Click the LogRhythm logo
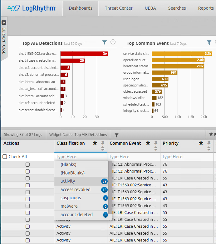This screenshot has height=244, width=216. coord(32,8)
